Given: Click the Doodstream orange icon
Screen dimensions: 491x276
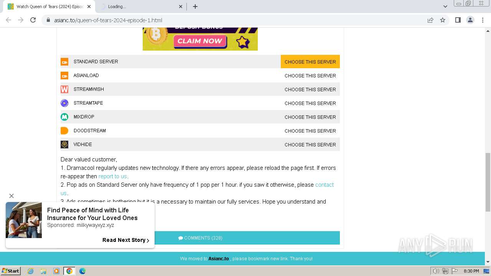Looking at the screenshot, I should pyautogui.click(x=64, y=131).
